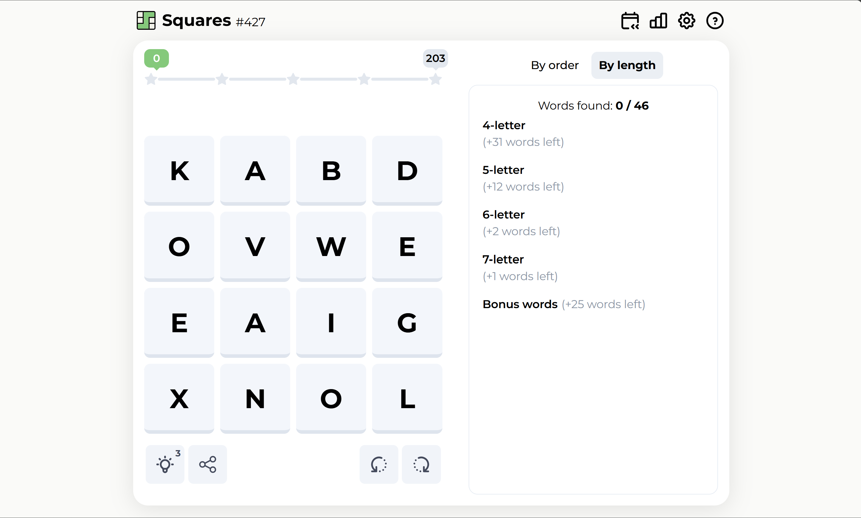Select the letter W tile
The image size is (861, 518).
click(331, 246)
